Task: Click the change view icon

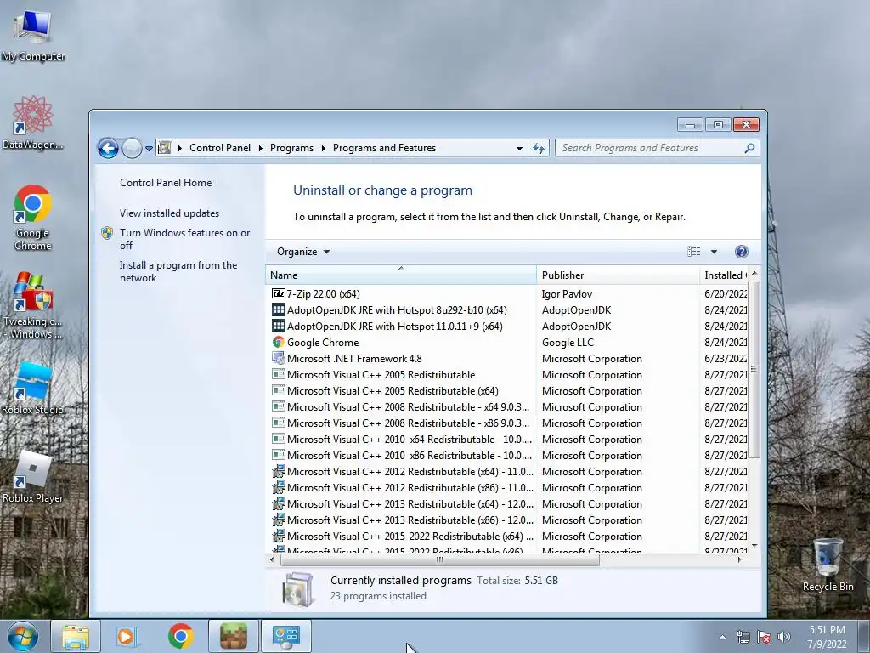Action: tap(693, 252)
